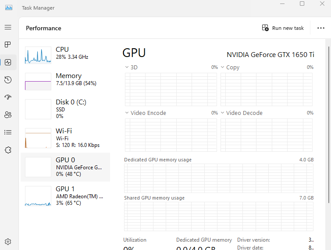The width and height of the screenshot is (331, 250).
Task: Open the Video Encode engine dropdown
Action: pos(127,113)
